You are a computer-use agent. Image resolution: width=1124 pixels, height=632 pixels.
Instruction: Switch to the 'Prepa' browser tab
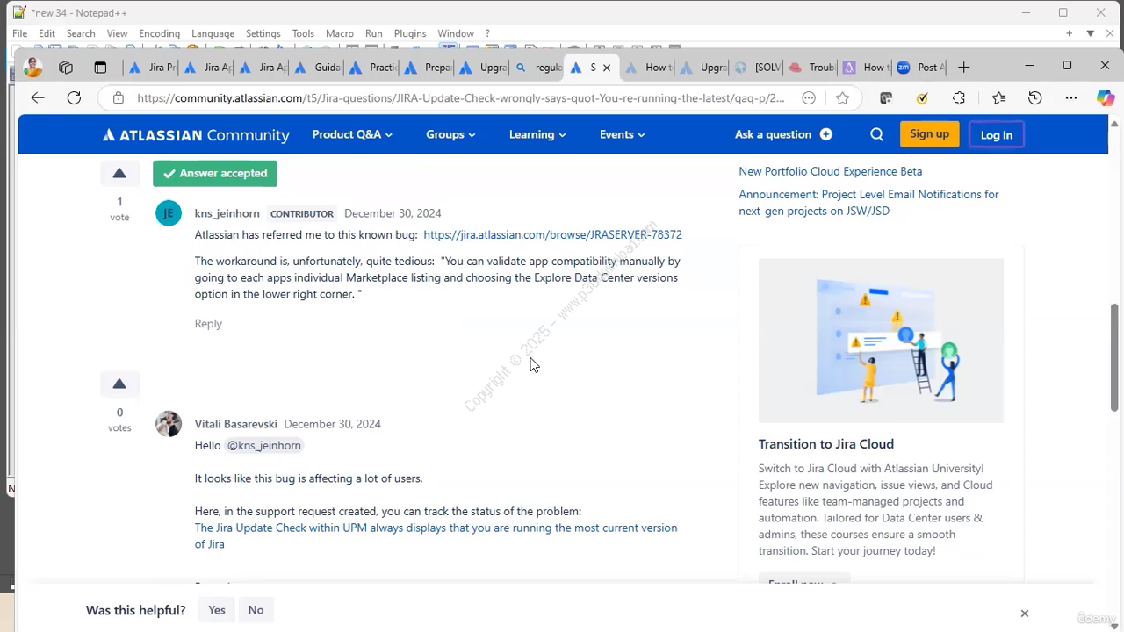tap(429, 68)
